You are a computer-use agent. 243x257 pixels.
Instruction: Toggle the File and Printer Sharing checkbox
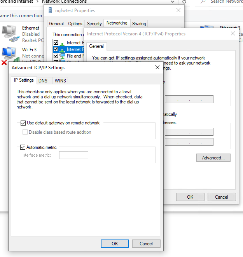(x=56, y=56)
